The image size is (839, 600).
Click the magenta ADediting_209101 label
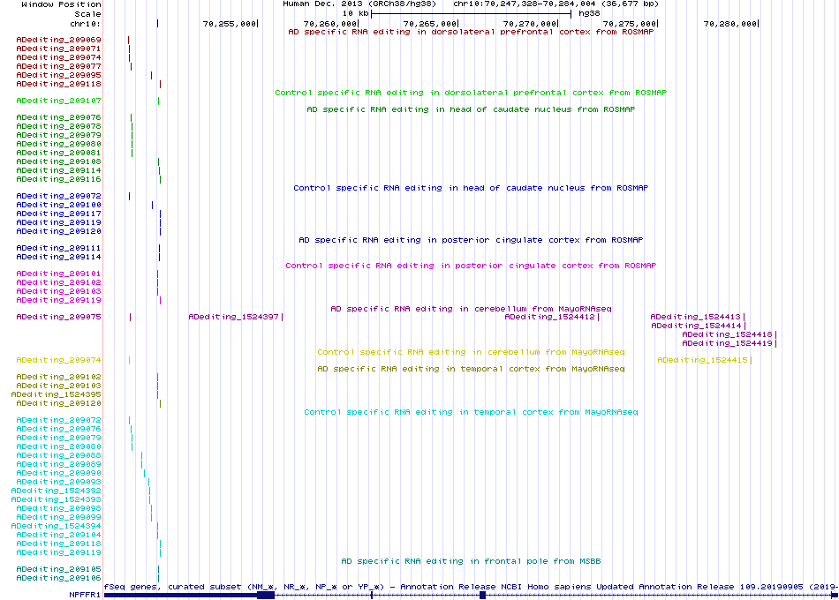click(58, 274)
